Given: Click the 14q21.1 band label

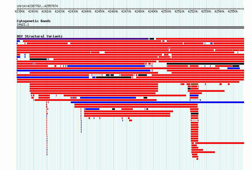Looking at the screenshot, I should point(23,24).
